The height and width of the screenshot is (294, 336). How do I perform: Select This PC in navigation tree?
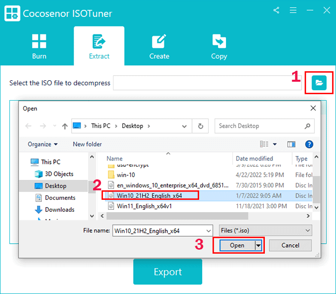[45, 162]
